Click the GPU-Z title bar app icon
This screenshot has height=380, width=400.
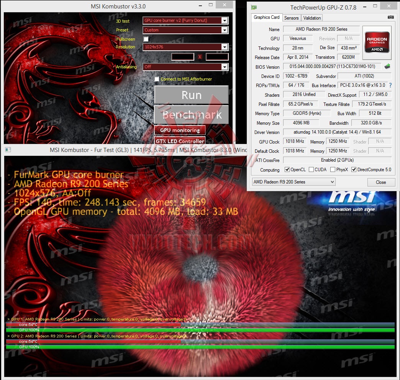point(254,7)
